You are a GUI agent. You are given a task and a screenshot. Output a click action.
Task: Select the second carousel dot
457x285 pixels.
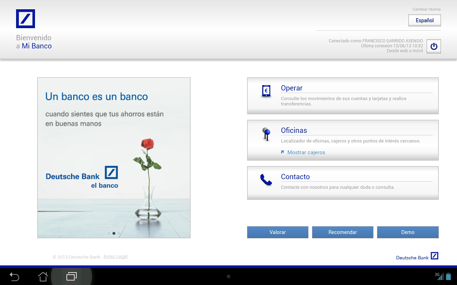(114, 233)
